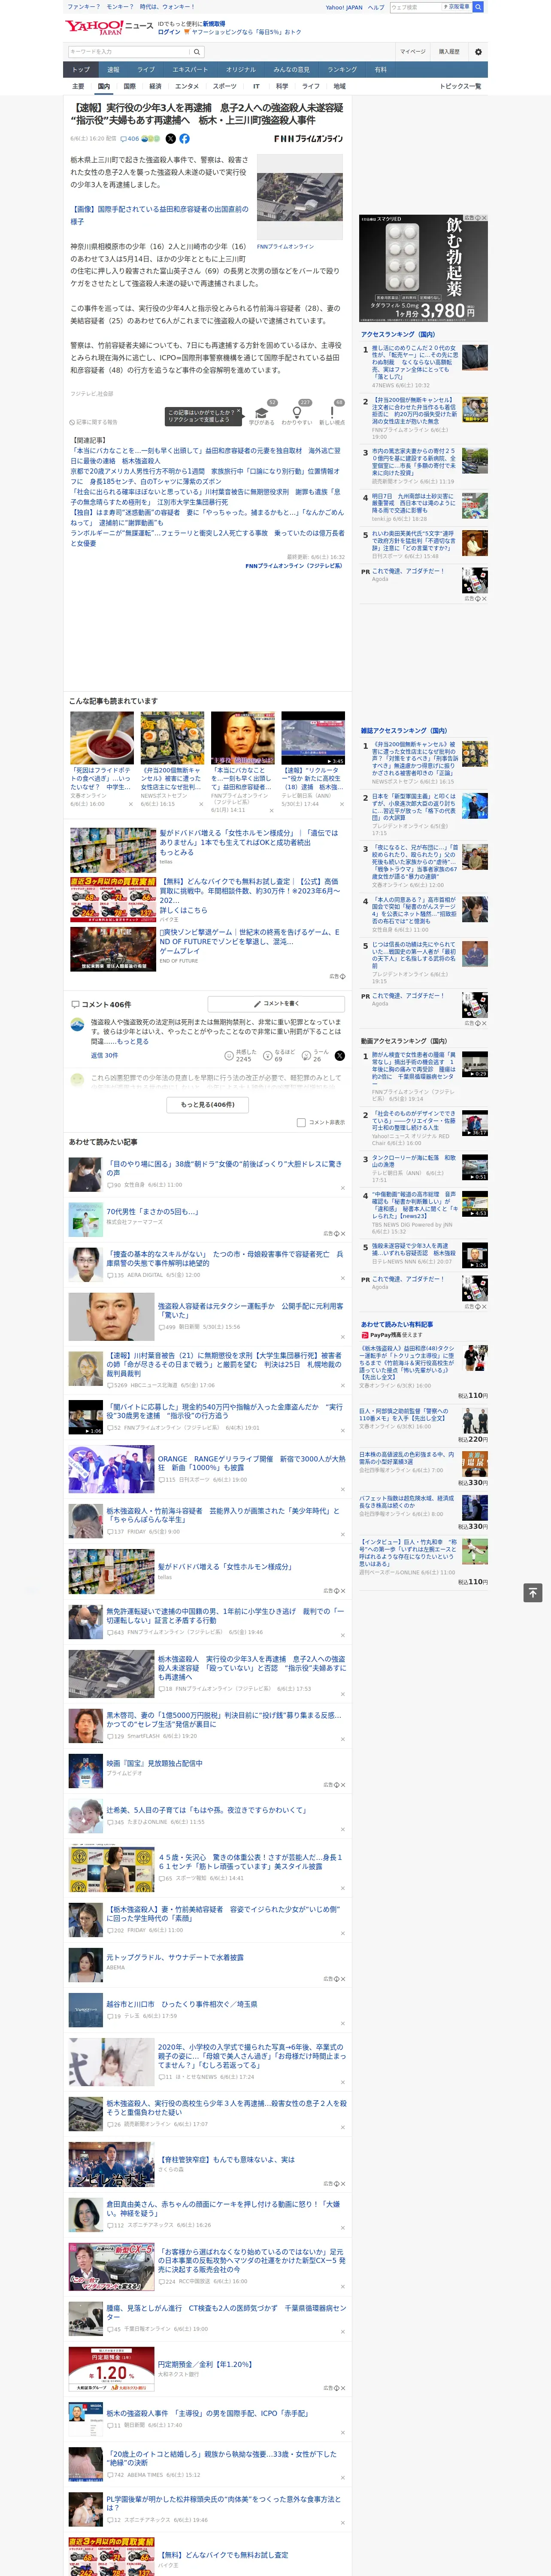Screen dimensions: 551x2576
Task: Click the back-to-top arrow button
Action: pos(533,1592)
